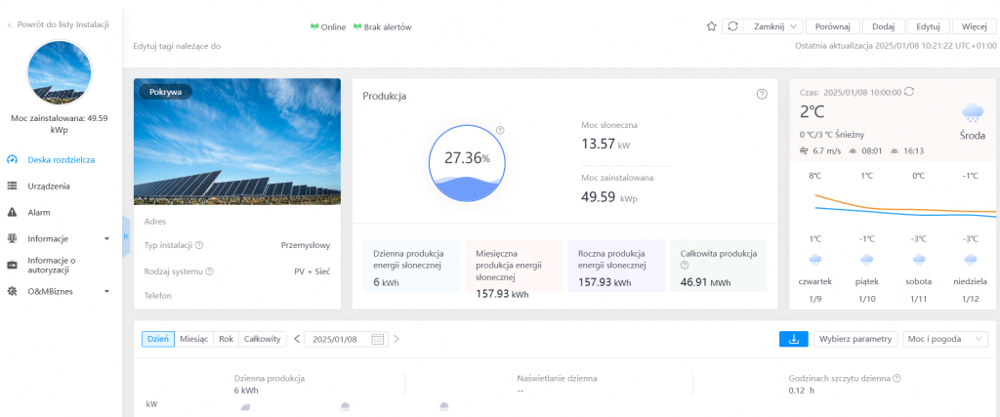Collapse the sidebar with the arrow handle
Image resolution: width=1000 pixels, height=417 pixels.
pyautogui.click(x=126, y=237)
